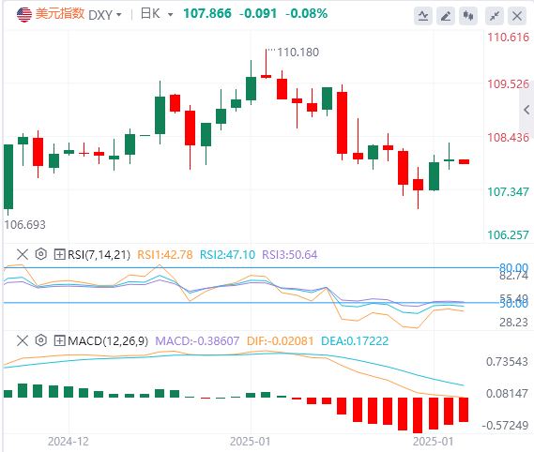Screen dimensions: 534x452
Task: Click the RSI2:47.10 value
Action: 227,254
